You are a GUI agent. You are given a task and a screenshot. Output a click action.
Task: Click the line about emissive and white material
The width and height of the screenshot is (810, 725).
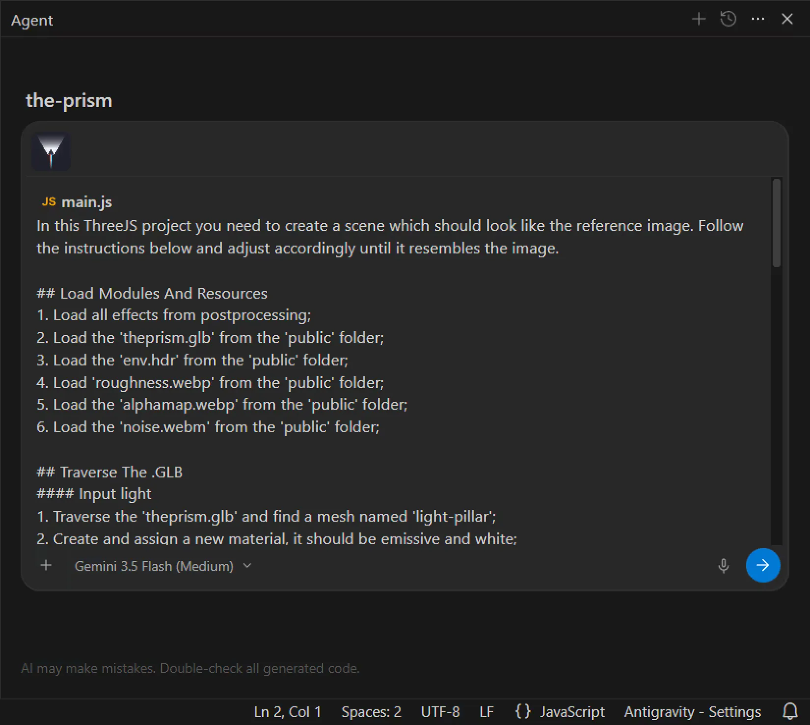pos(277,538)
